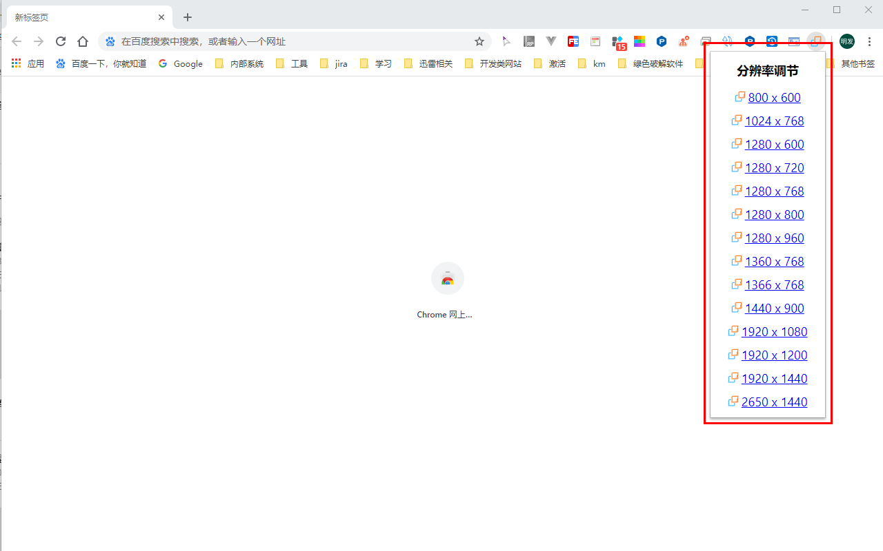883x551 pixels.
Task: Open a new tab with the plus button
Action: click(188, 17)
